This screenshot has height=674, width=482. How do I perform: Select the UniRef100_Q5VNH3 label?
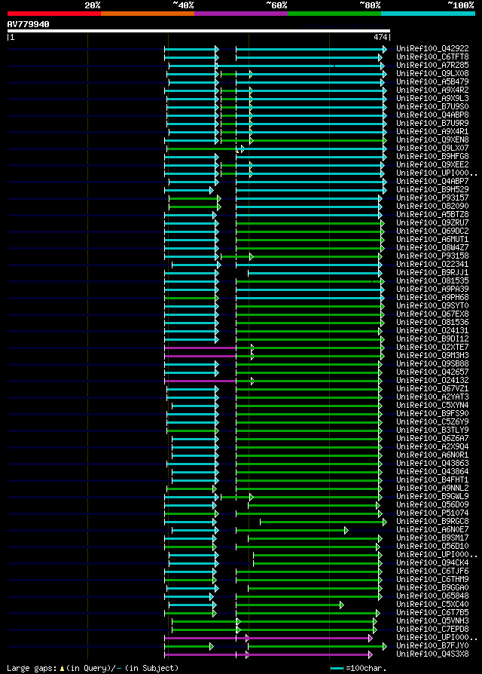(x=432, y=621)
